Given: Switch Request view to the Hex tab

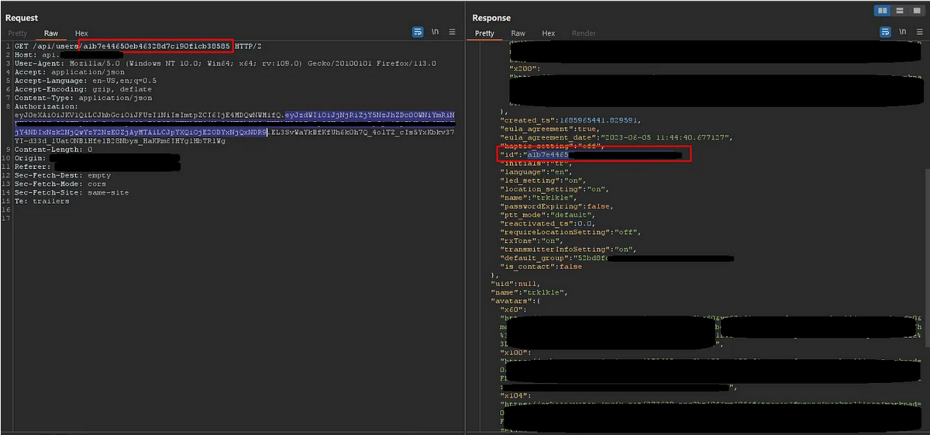Looking at the screenshot, I should click(81, 33).
